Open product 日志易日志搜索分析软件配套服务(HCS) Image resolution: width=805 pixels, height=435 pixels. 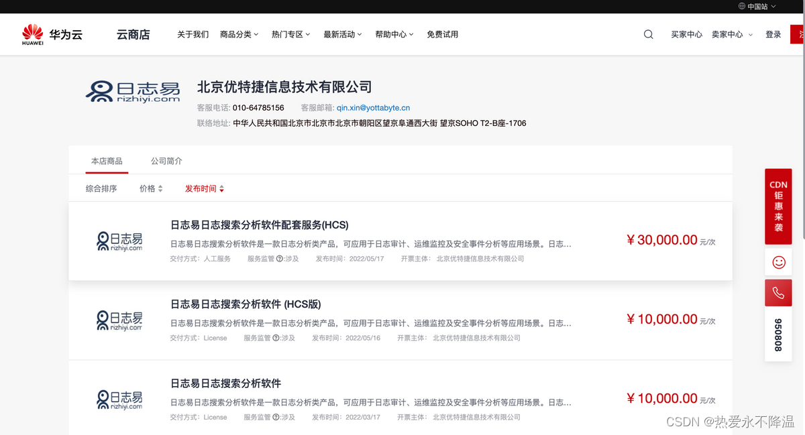[x=260, y=225]
